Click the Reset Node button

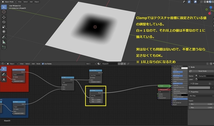click(x=201, y=71)
